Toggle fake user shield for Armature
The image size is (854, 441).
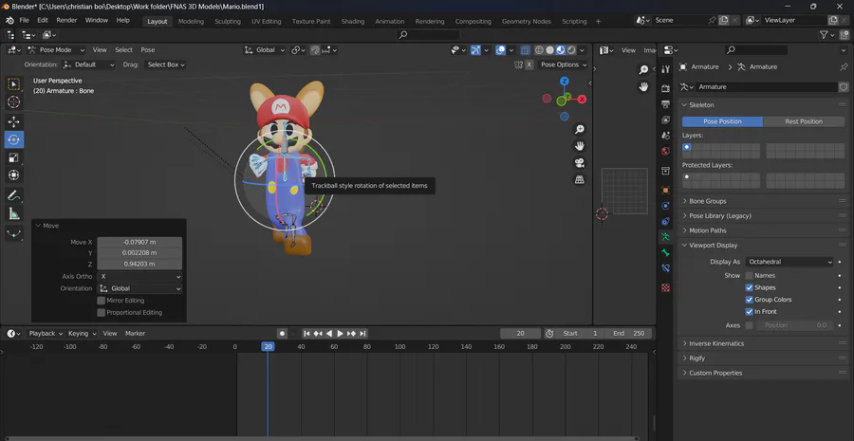tap(844, 87)
